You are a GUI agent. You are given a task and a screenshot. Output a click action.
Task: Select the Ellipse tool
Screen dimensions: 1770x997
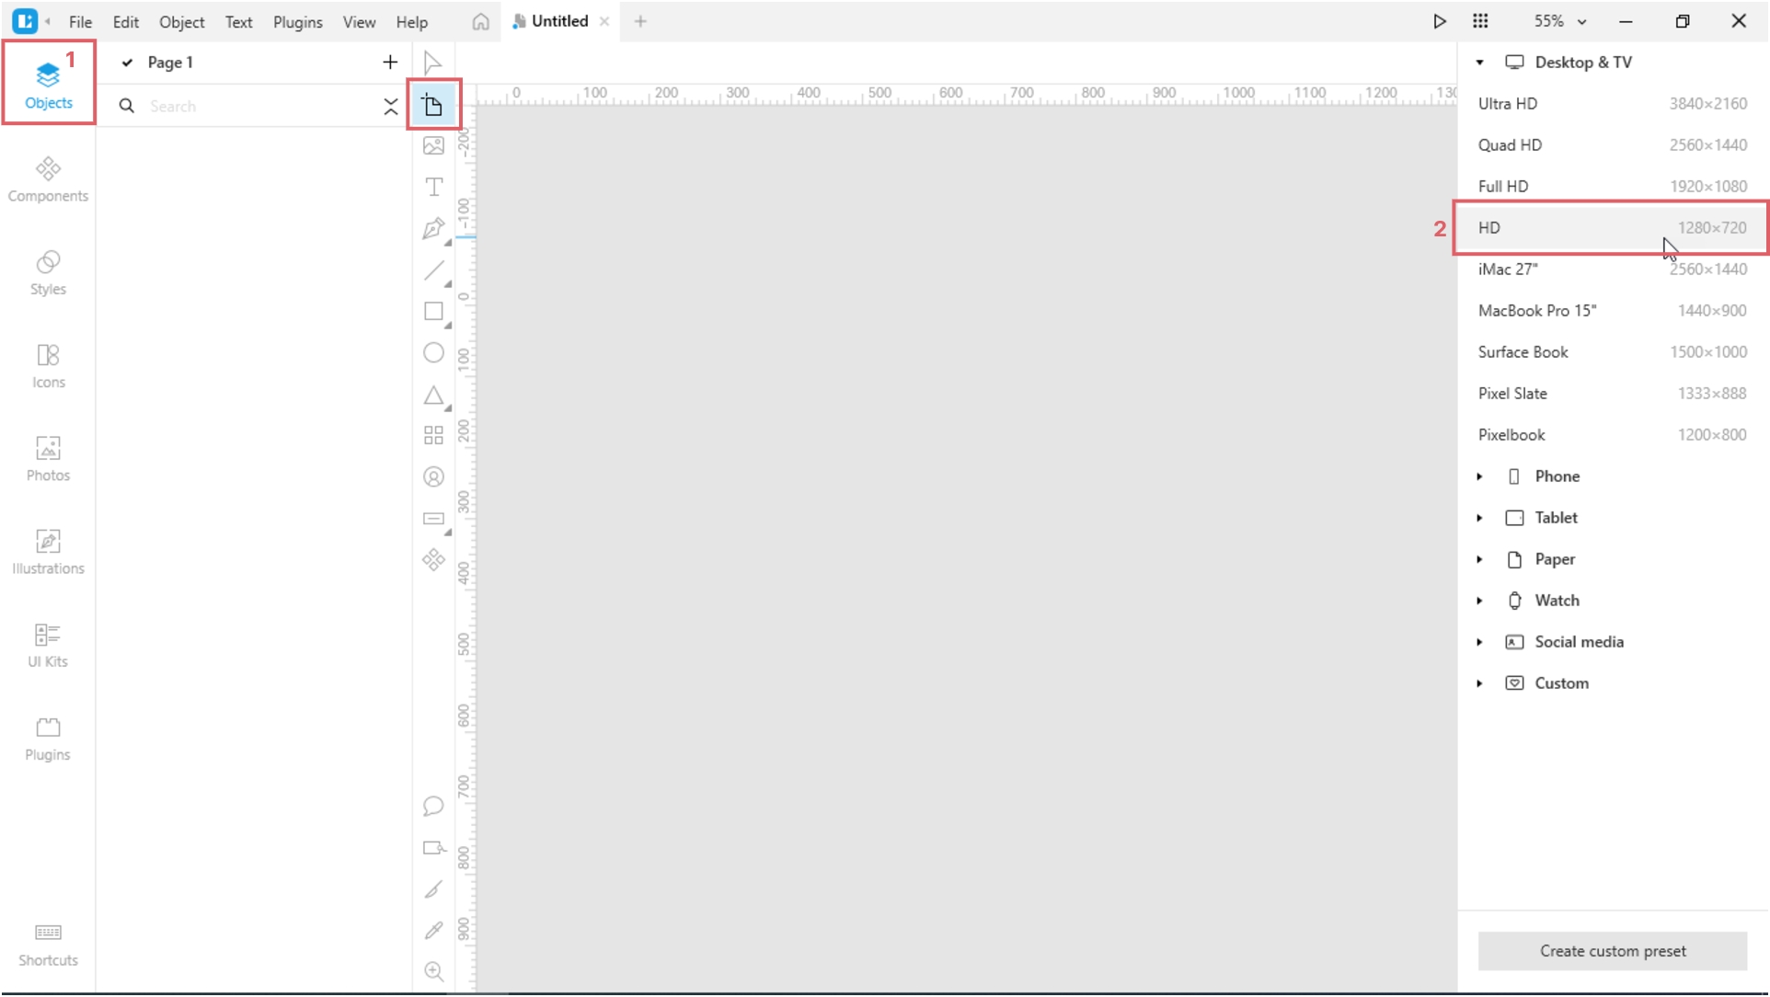click(433, 353)
